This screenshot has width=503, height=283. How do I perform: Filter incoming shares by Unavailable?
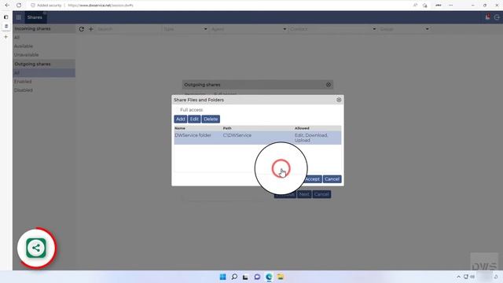pyautogui.click(x=44, y=55)
